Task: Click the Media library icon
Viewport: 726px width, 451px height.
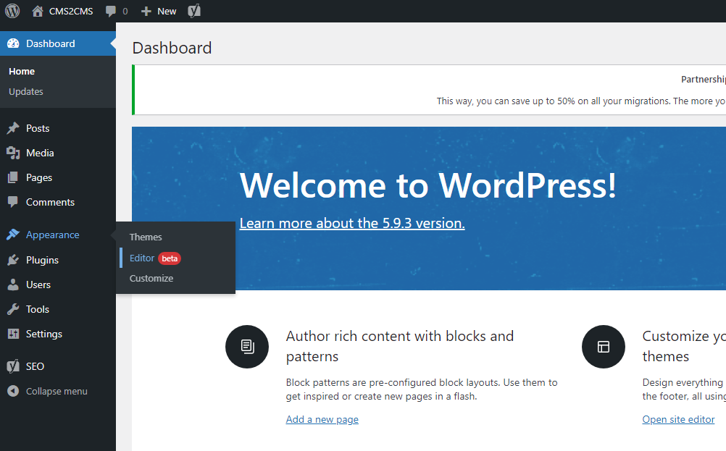Action: pyautogui.click(x=13, y=153)
